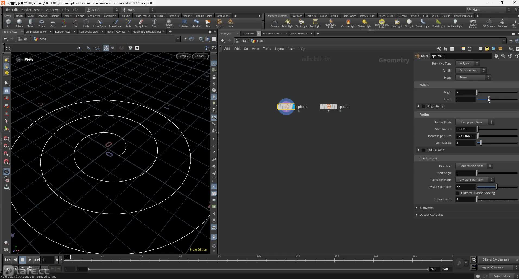The image size is (519, 279).
Task: Select the Null shelf tool
Action: (x=64, y=23)
